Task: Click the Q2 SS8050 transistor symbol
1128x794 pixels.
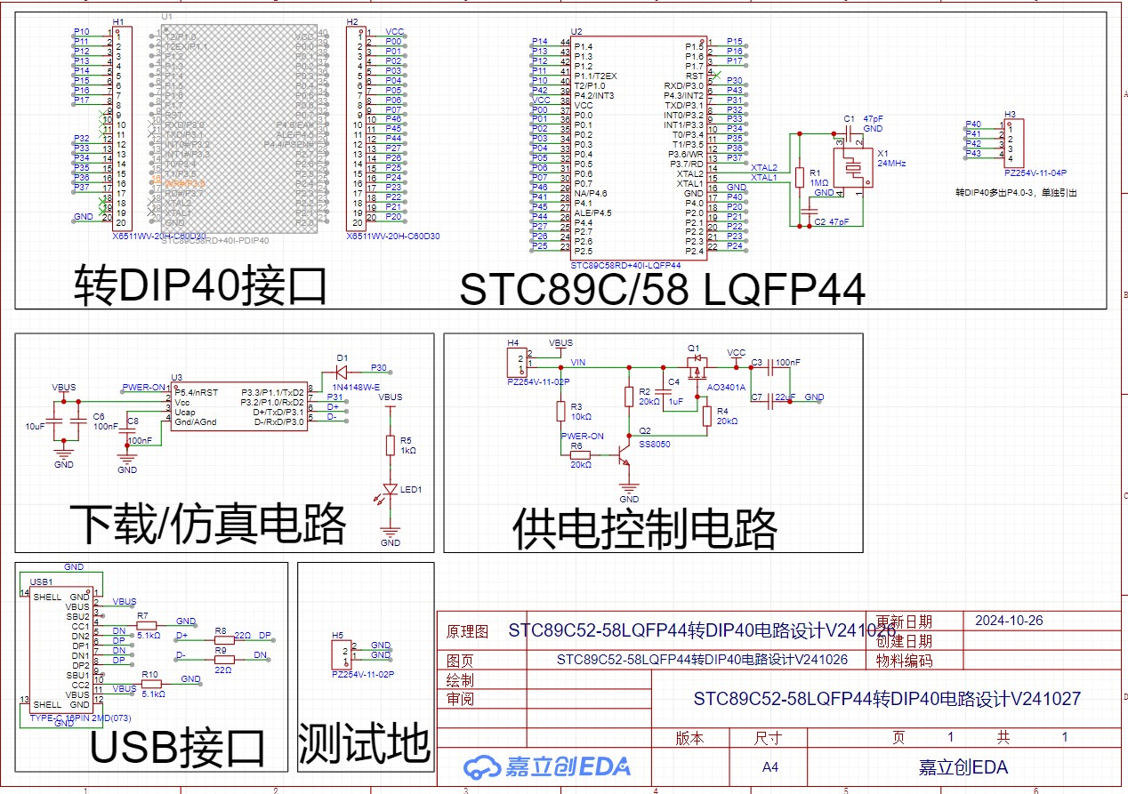Action: pyautogui.click(x=624, y=454)
